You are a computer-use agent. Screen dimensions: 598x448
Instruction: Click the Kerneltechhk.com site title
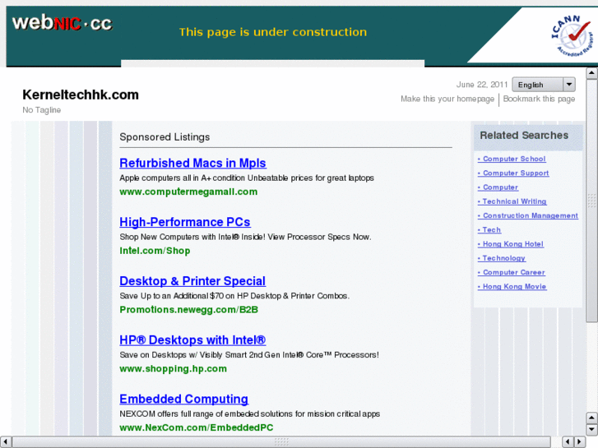click(81, 95)
